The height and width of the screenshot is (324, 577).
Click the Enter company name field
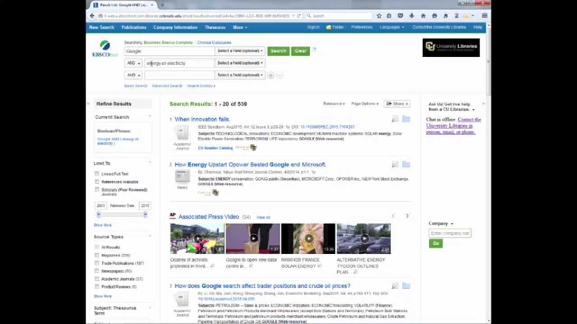tap(450, 233)
